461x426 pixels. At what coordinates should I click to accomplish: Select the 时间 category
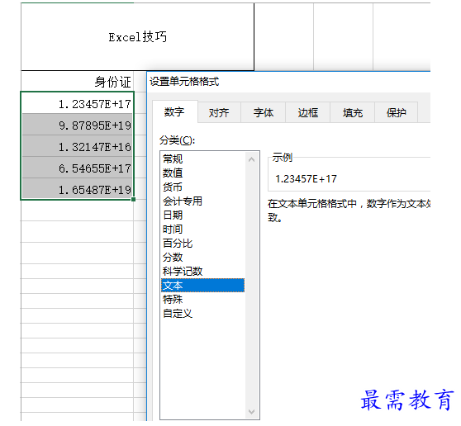(x=203, y=230)
